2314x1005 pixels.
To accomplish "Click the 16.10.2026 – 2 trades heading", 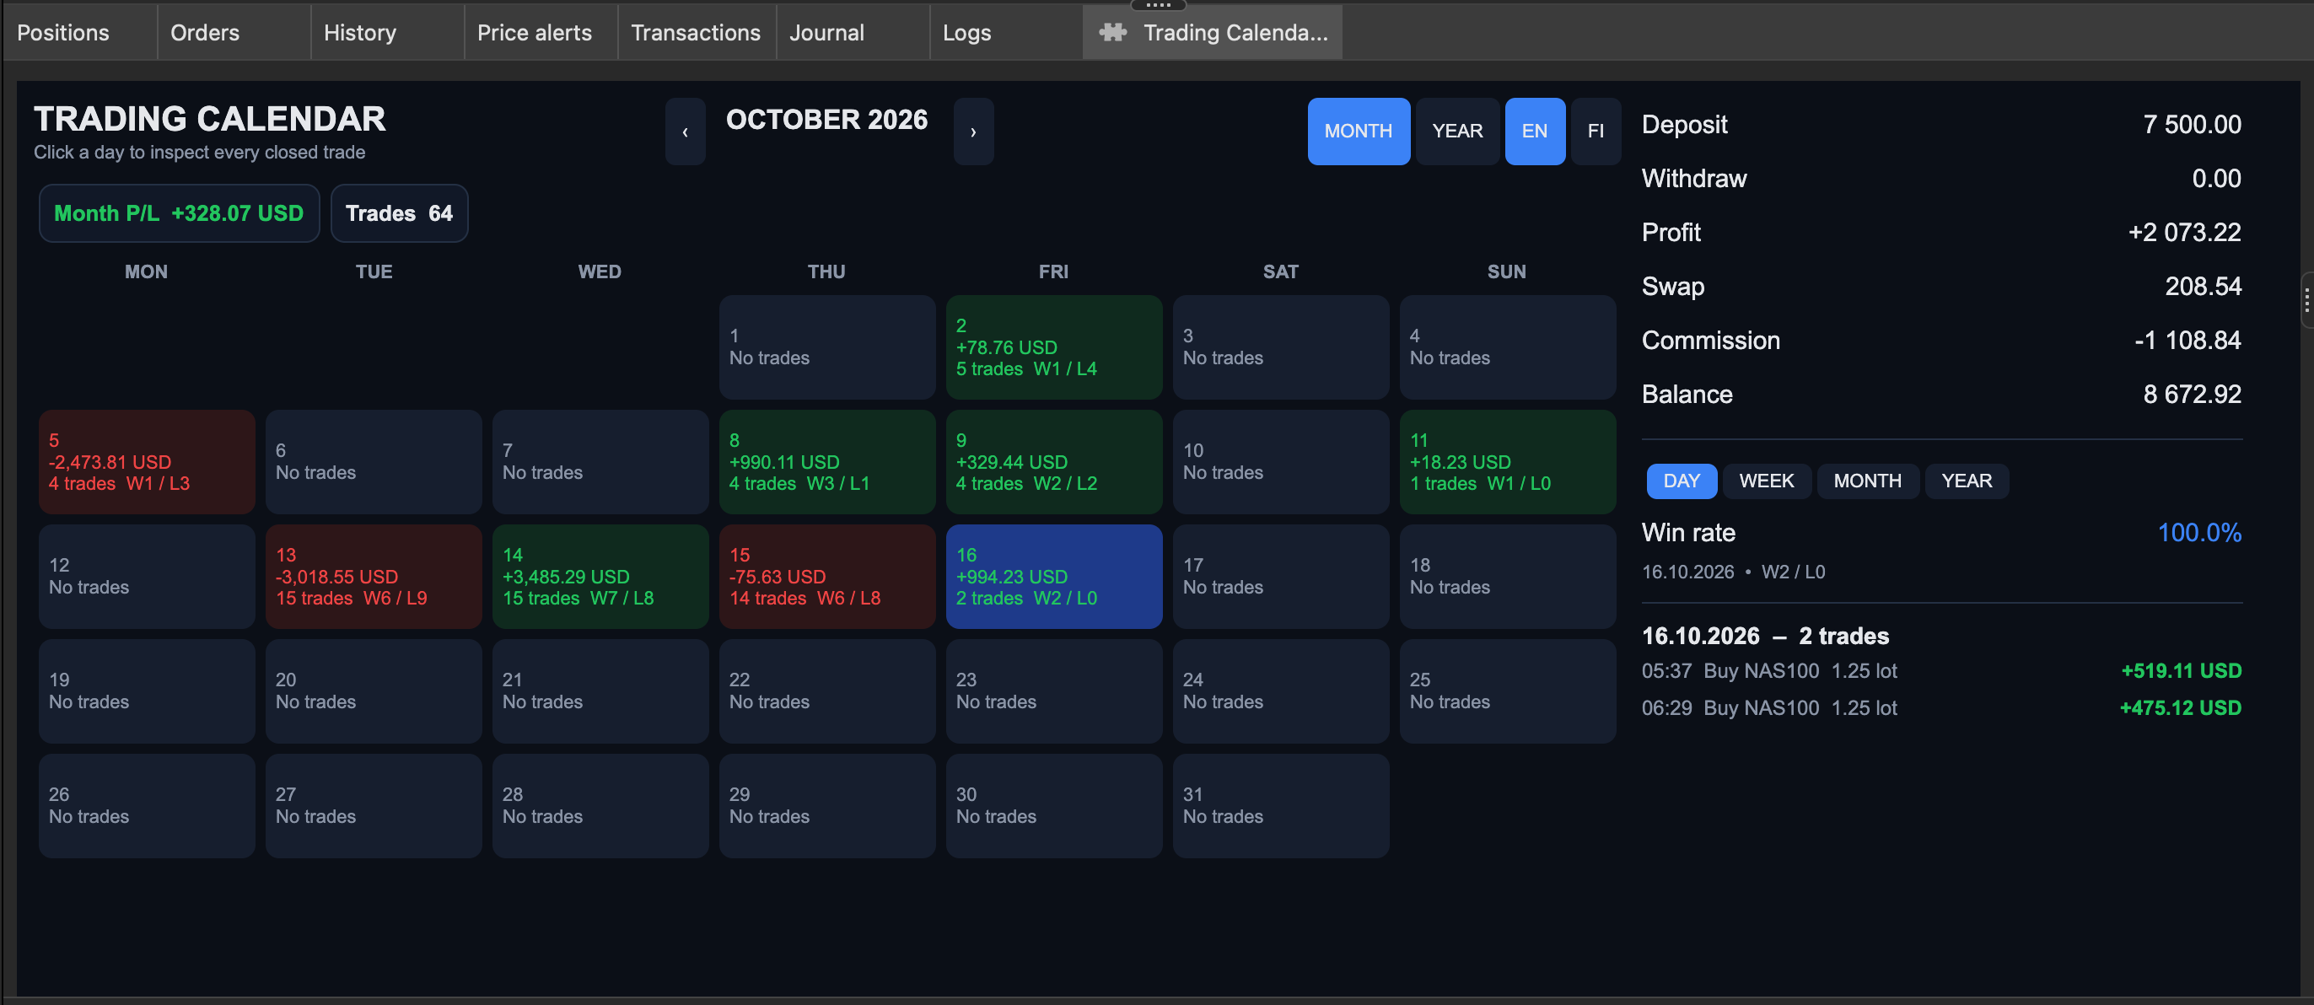I will pos(1765,636).
